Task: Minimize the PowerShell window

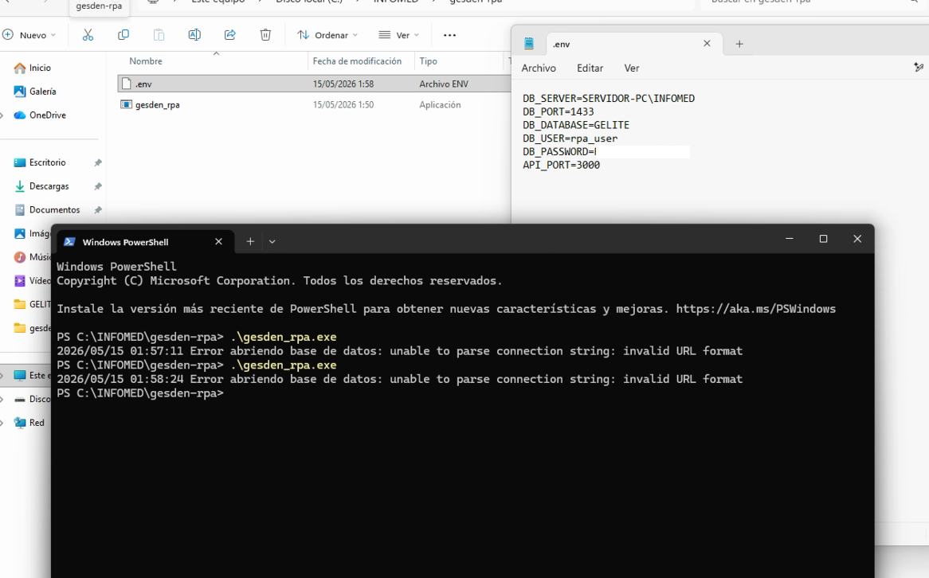Action: (790, 239)
